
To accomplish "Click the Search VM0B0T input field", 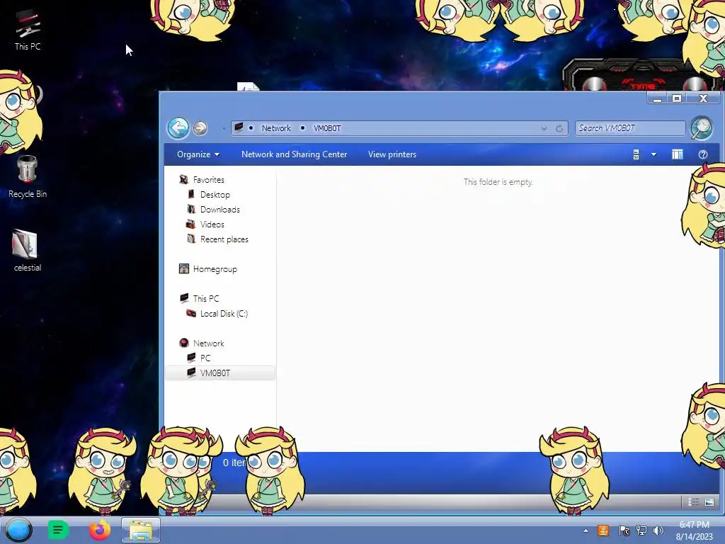I will coord(629,128).
